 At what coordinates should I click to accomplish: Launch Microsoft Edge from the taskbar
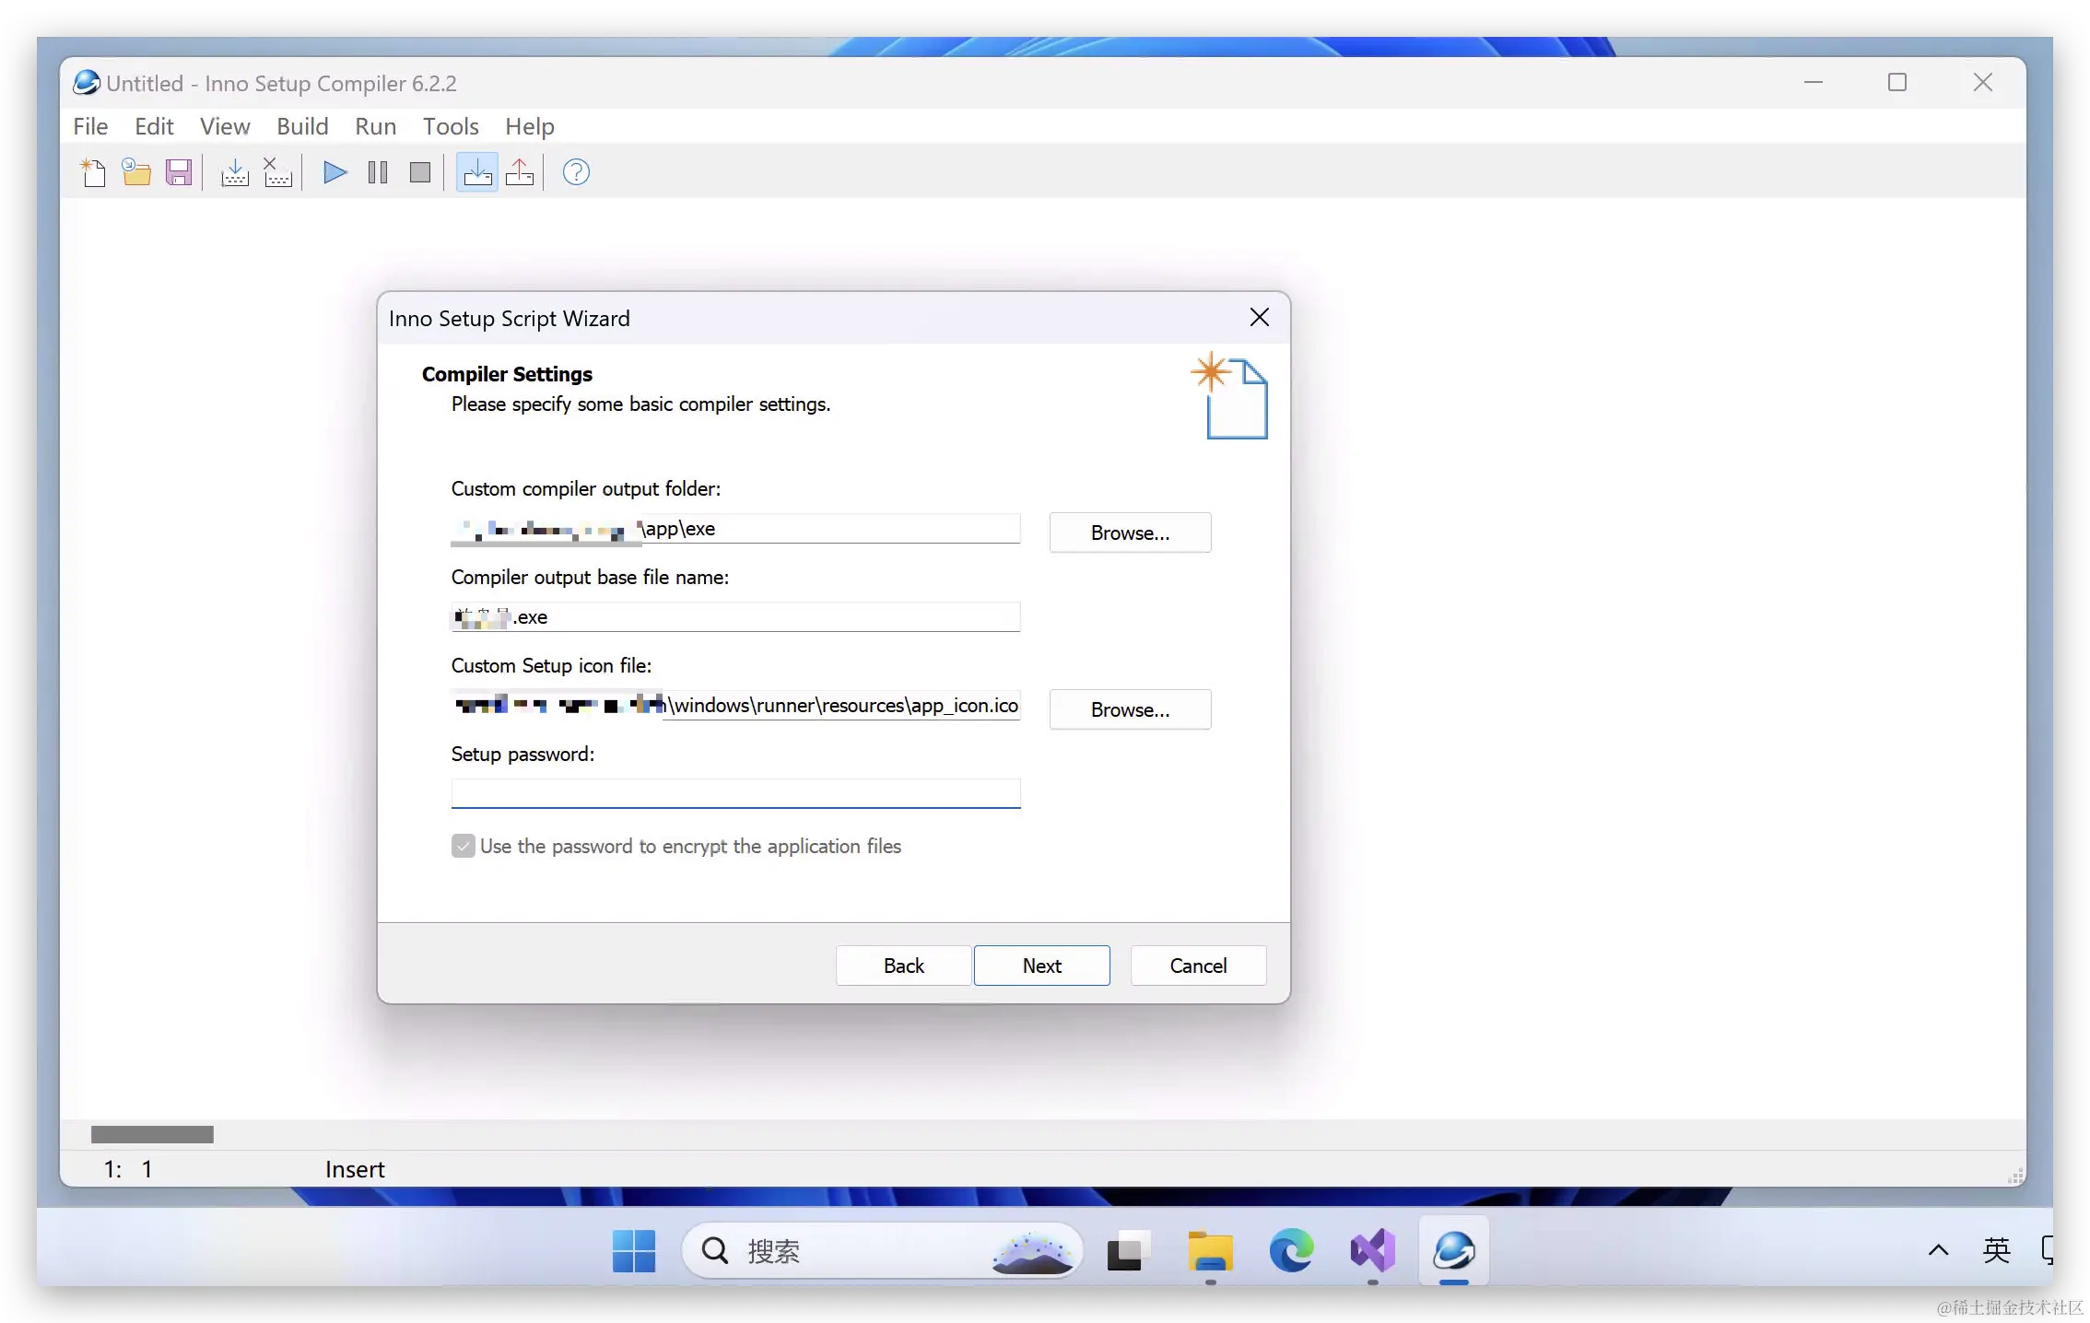pos(1291,1251)
